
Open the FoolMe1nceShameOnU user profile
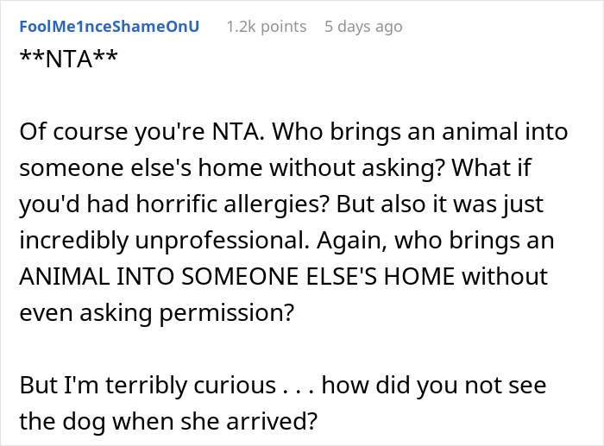108,27
